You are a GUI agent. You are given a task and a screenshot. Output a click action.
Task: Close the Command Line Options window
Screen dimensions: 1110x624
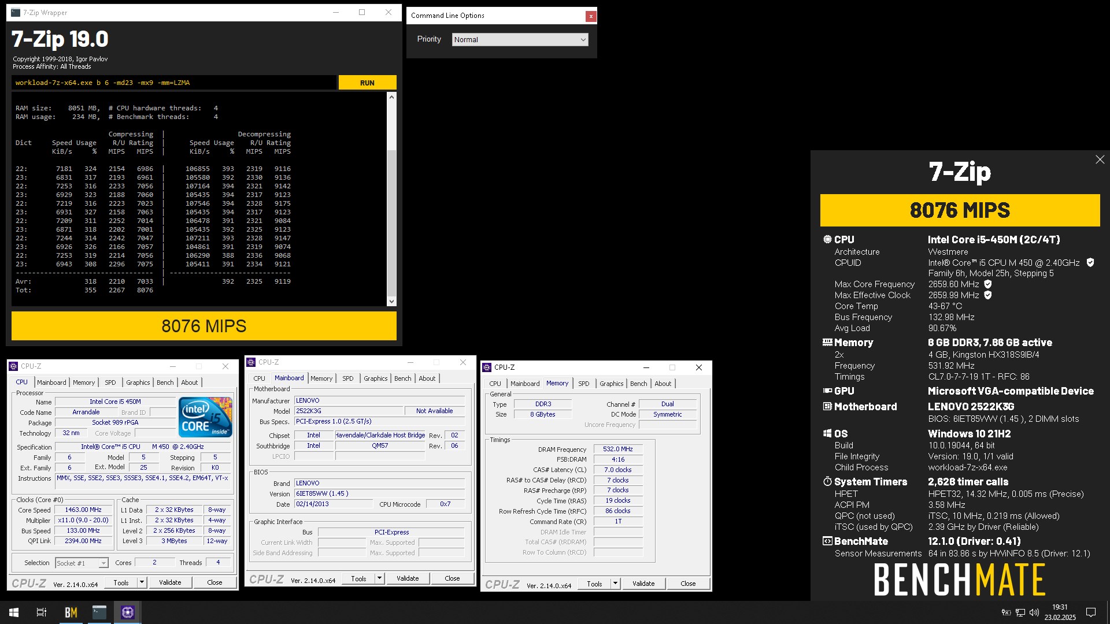point(590,16)
